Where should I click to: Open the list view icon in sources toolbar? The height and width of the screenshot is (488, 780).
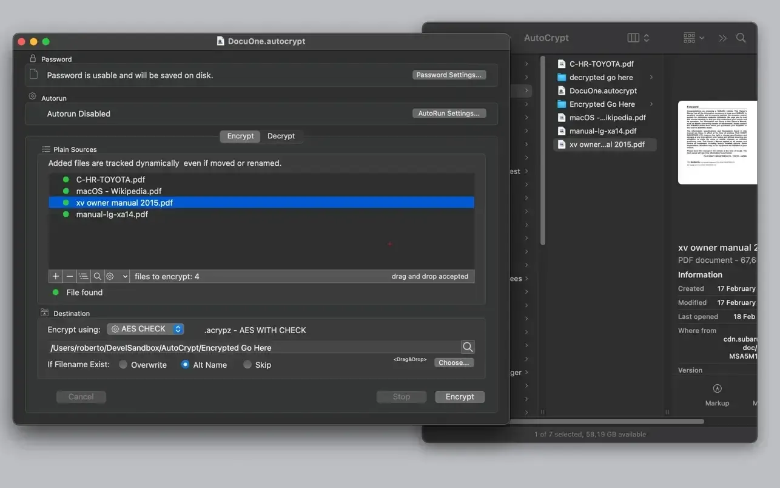83,276
